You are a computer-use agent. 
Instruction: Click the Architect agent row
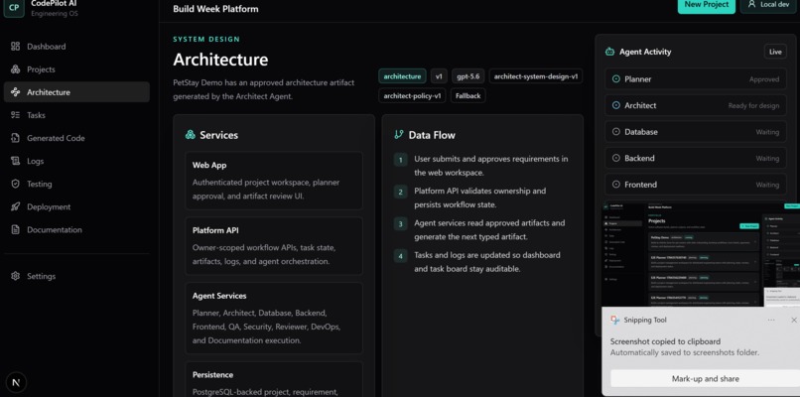click(696, 105)
